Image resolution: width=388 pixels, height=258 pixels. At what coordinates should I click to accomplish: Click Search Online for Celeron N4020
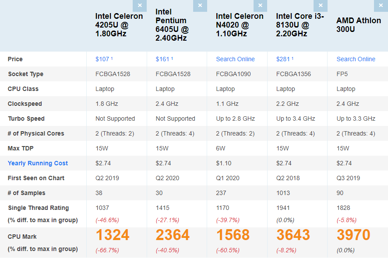(x=235, y=59)
